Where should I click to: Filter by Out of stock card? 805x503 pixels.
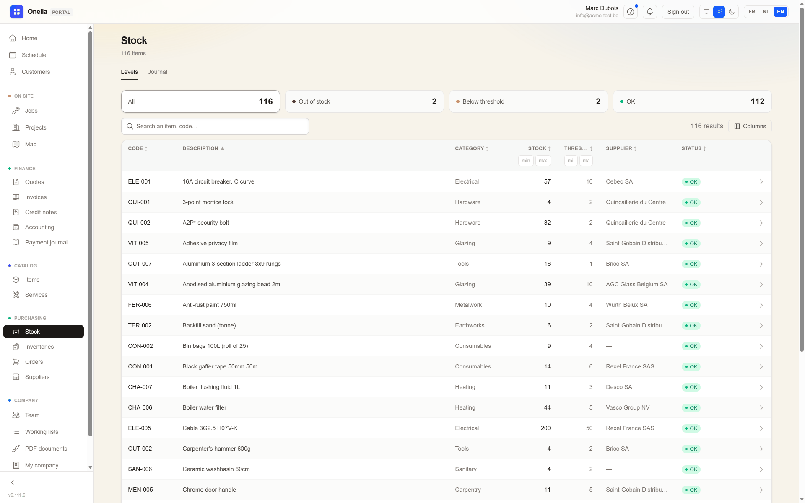364,101
